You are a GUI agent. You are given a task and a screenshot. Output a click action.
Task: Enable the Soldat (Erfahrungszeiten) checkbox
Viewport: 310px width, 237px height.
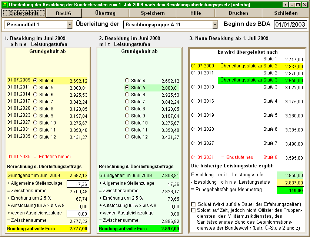pyautogui.click(x=194, y=204)
